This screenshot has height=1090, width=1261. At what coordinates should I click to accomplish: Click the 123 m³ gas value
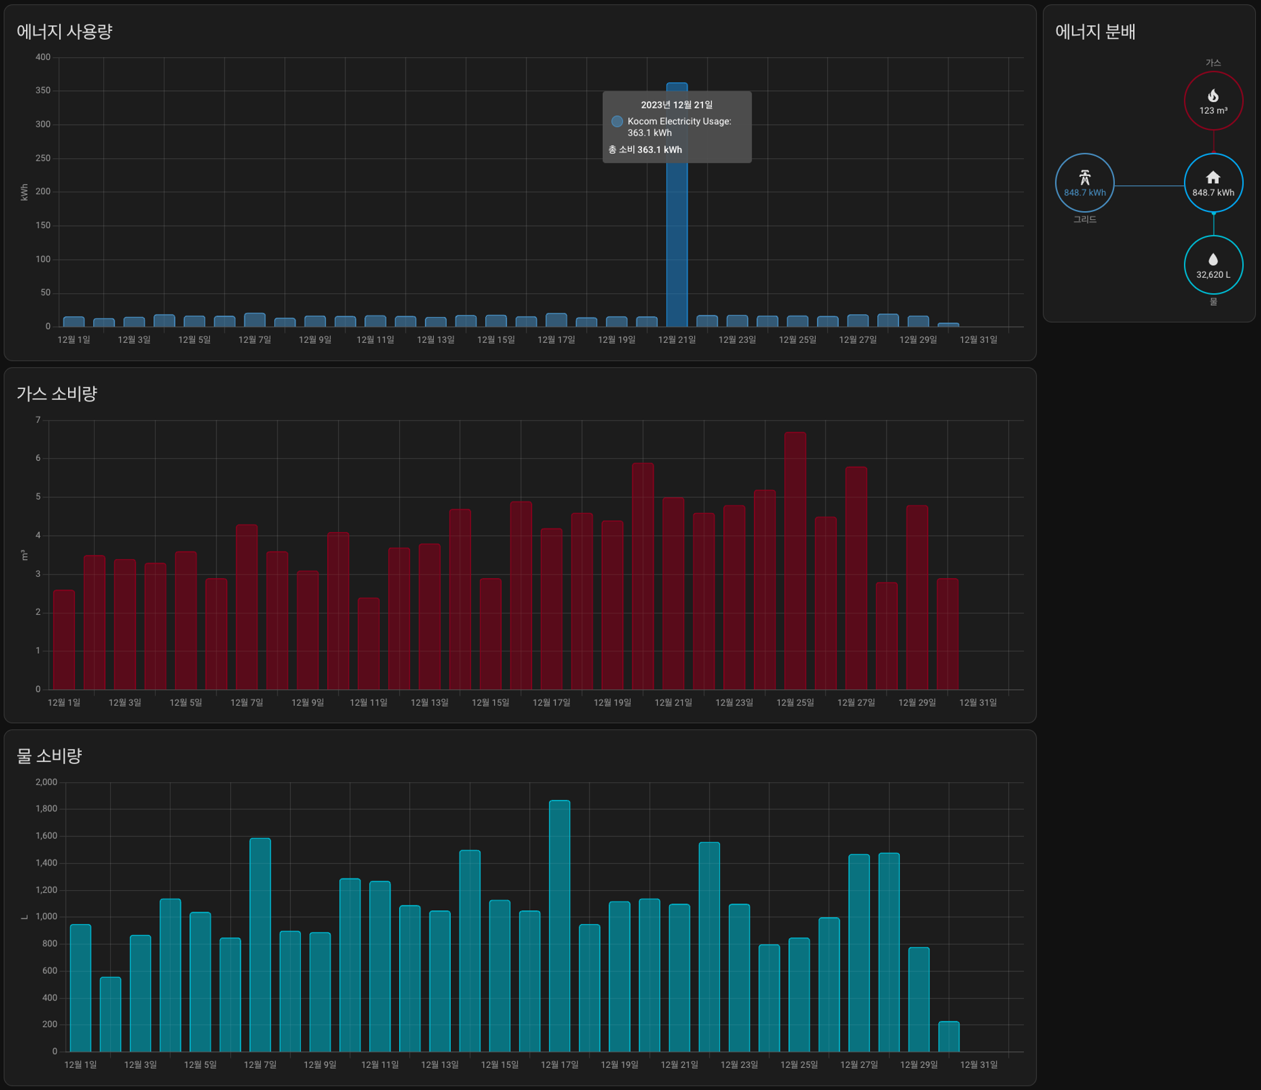[x=1212, y=111]
